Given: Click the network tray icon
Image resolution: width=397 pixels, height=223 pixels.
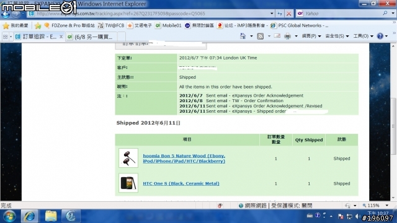Looking at the screenshot, I should 349,216.
